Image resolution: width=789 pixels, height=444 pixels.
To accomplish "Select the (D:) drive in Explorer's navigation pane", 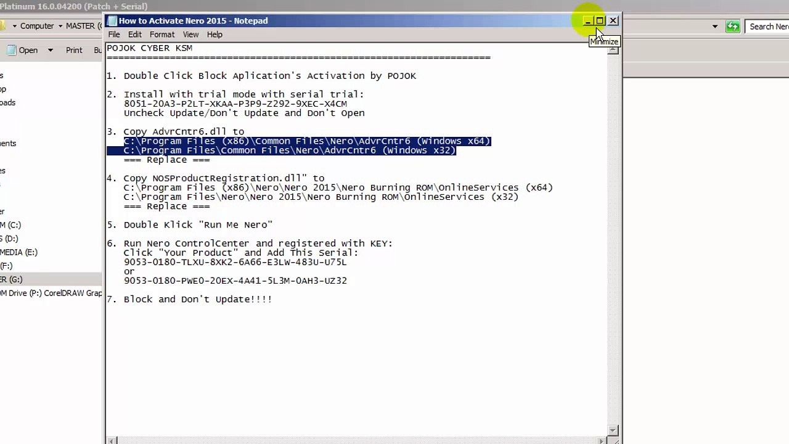I will (9, 239).
